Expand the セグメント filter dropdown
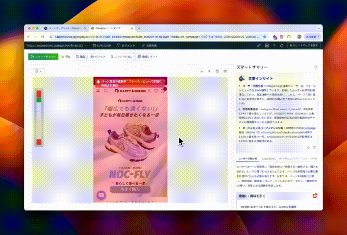Screen dimensions: 347x235 coord(127,46)
